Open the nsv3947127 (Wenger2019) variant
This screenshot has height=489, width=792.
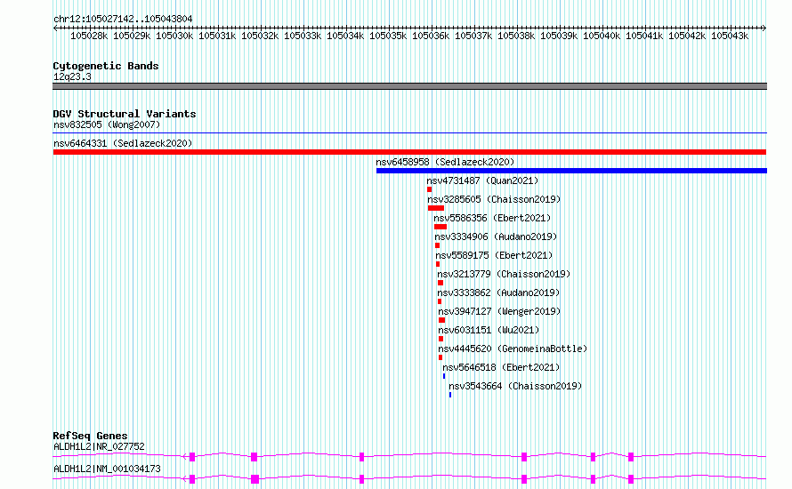499,311
